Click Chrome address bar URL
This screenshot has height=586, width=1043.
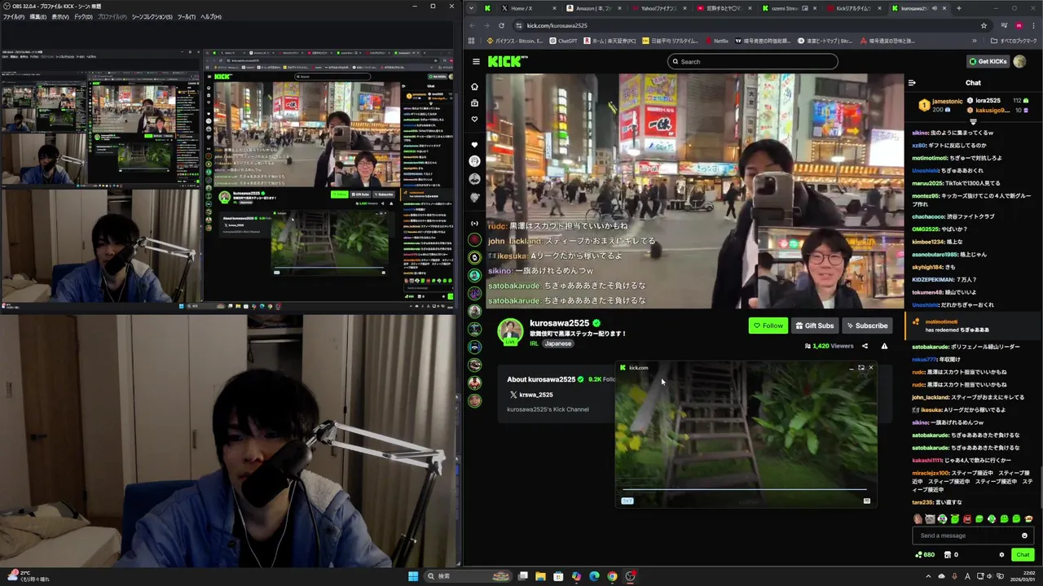tap(557, 25)
